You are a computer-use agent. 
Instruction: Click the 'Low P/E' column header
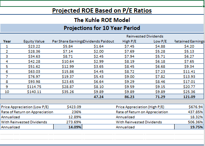[x=160, y=41]
